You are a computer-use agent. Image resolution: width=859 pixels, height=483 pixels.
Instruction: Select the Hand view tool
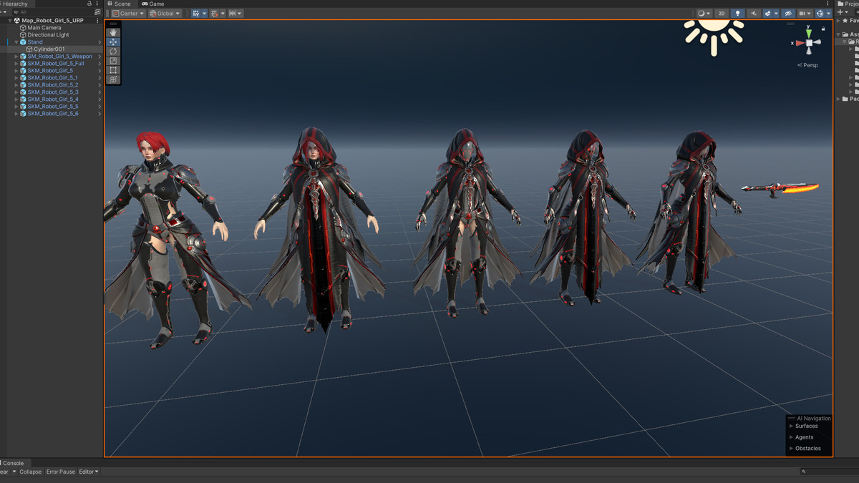point(113,32)
